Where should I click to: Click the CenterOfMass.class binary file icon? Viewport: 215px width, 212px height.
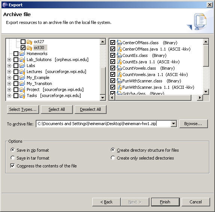tap(119, 43)
